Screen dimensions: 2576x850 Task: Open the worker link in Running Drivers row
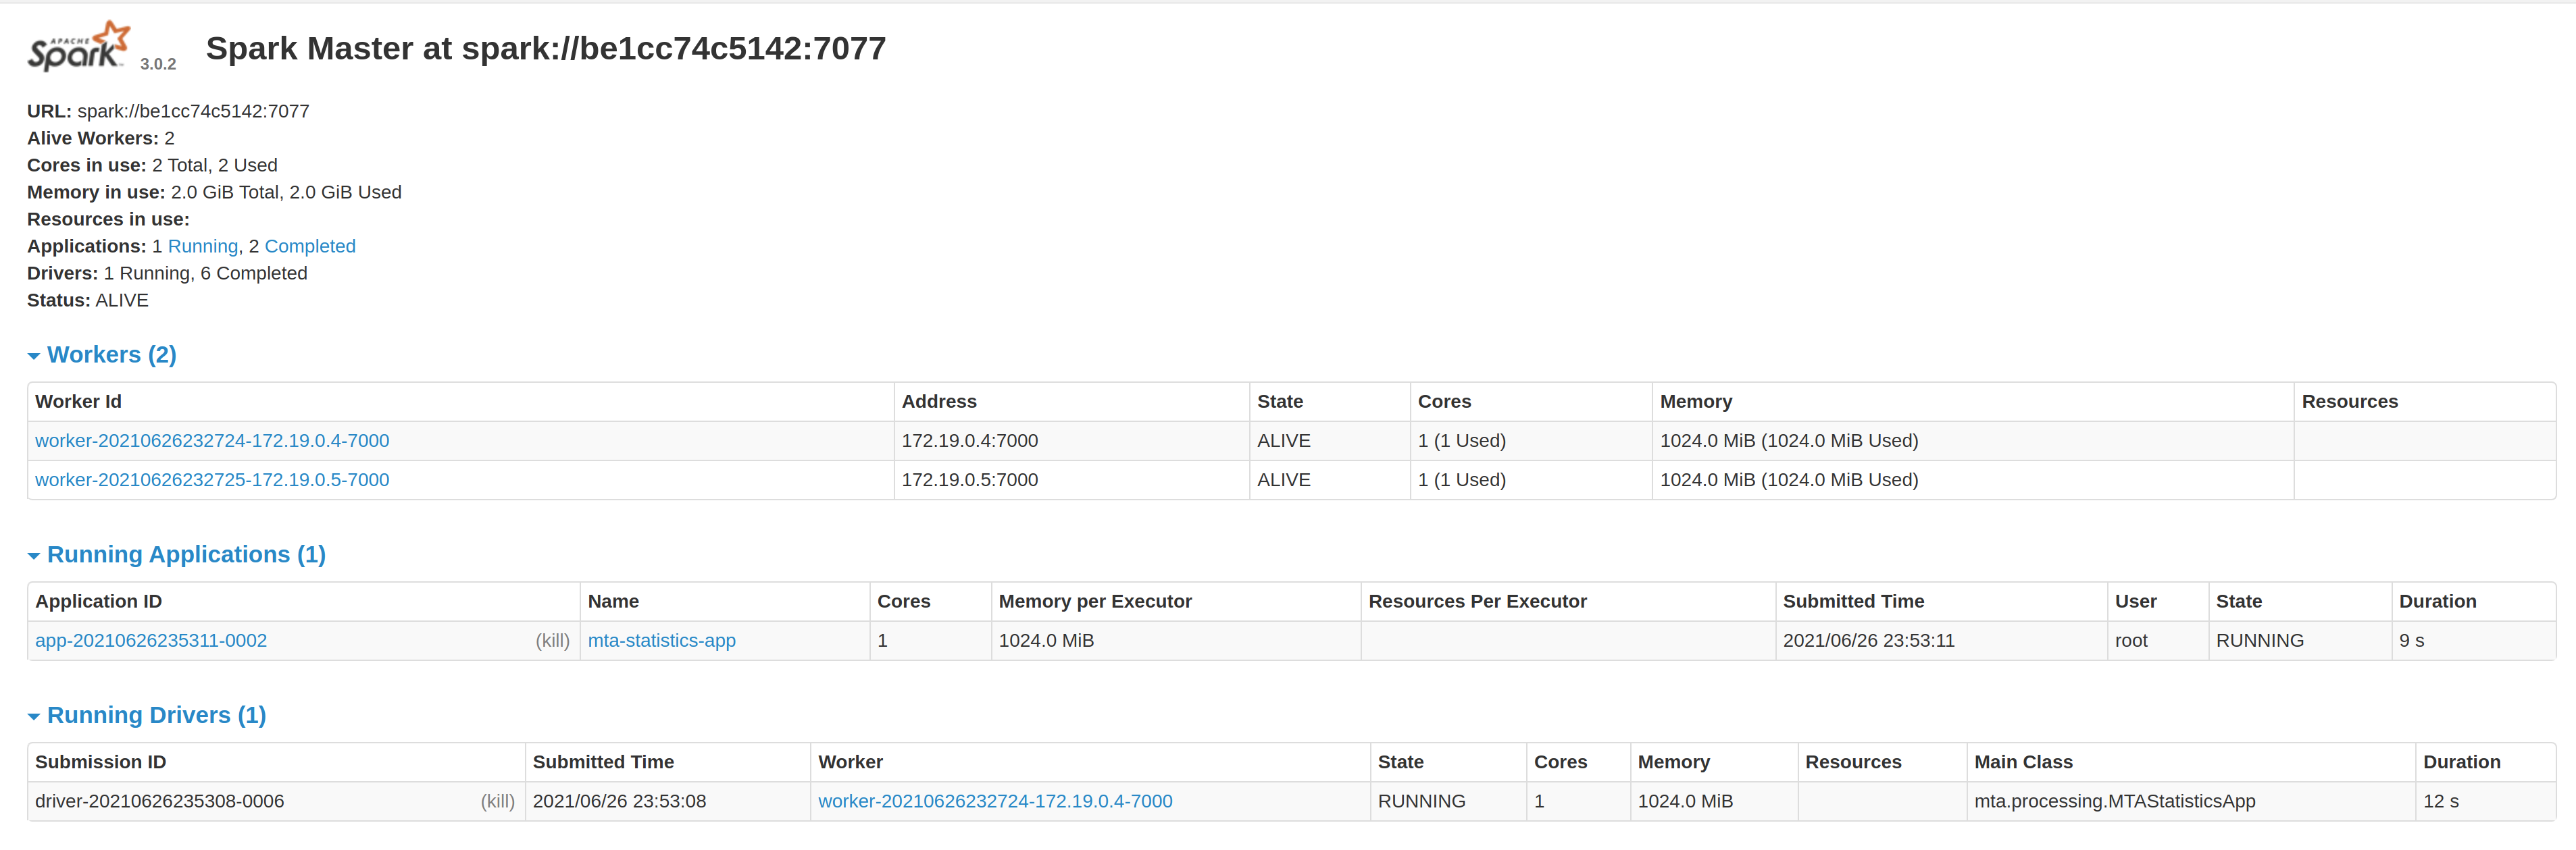point(994,802)
